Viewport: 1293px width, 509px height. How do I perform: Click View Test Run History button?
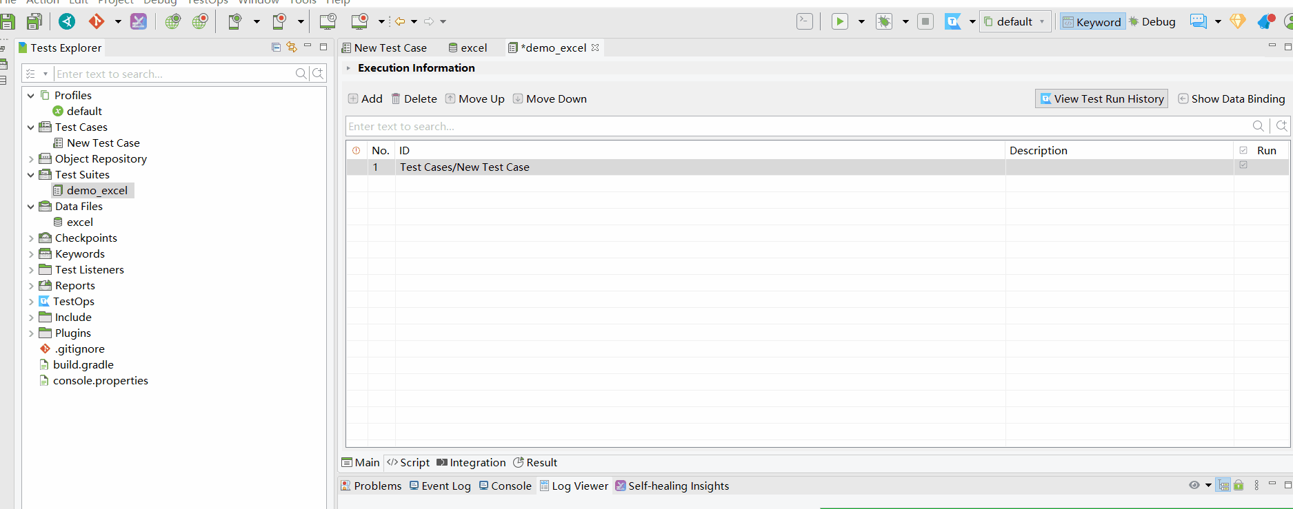point(1101,99)
